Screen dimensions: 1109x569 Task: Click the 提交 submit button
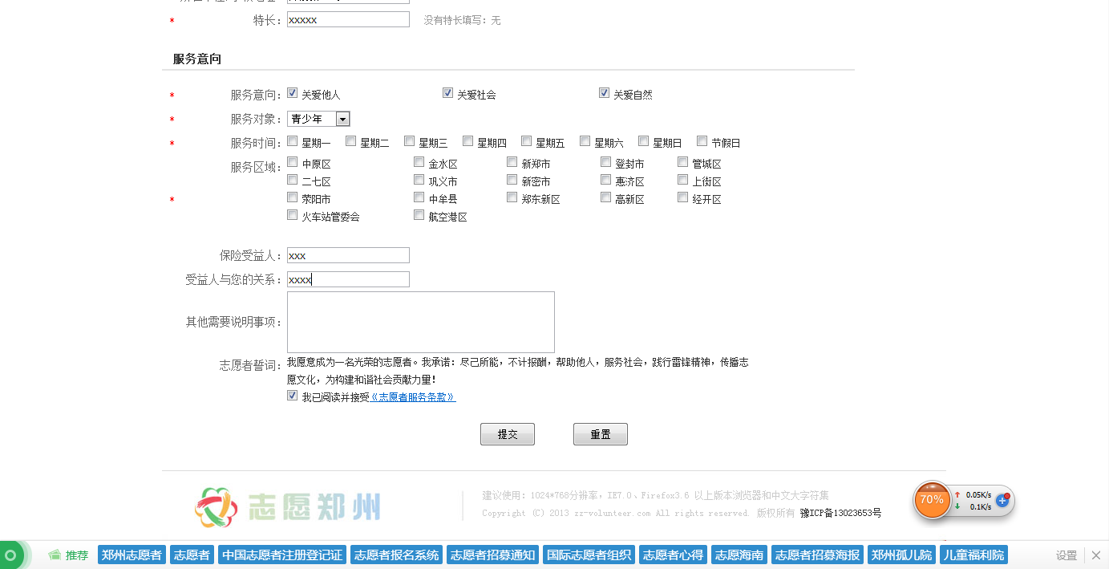507,434
